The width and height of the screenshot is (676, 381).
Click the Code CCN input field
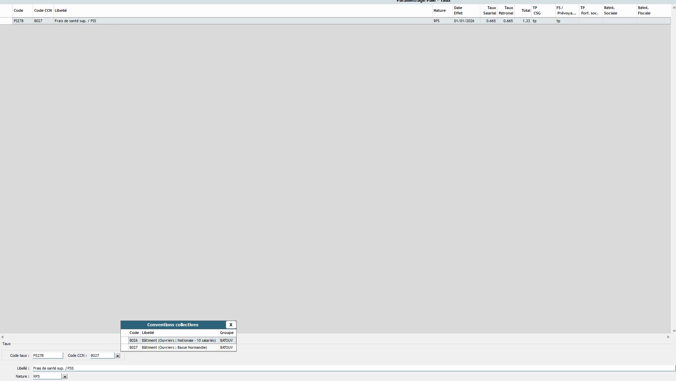[x=102, y=355]
